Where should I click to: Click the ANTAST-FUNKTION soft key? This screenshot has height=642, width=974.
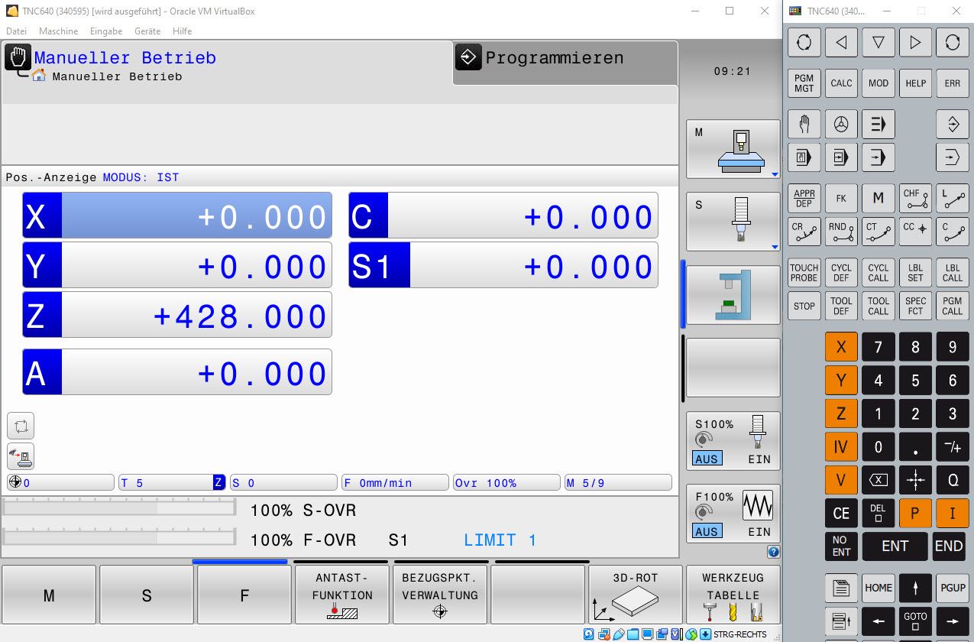click(x=342, y=595)
